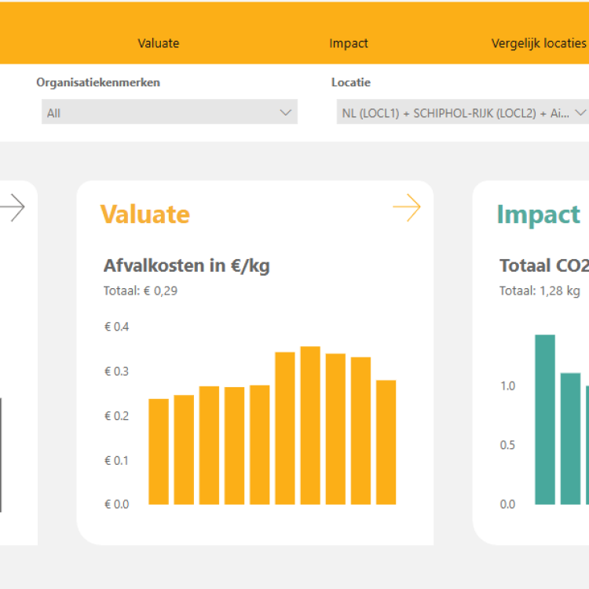The width and height of the screenshot is (589, 589).
Task: Select the second teal bar in CO2 chart
Action: (x=570, y=438)
